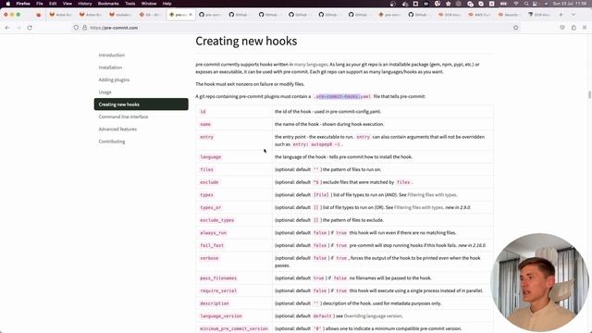Click the 'files' key in first column
Viewport: 592px width, 333px height.
[206, 170]
